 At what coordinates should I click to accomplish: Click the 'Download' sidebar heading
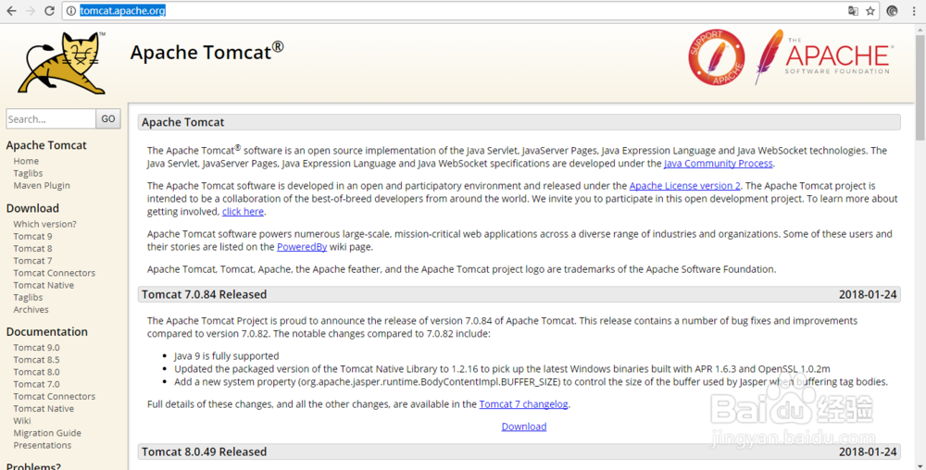[32, 208]
